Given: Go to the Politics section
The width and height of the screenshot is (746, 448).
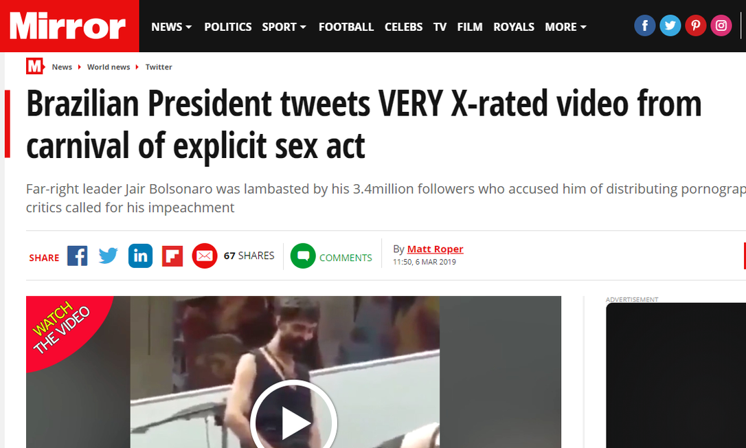Looking at the screenshot, I should coord(228,27).
